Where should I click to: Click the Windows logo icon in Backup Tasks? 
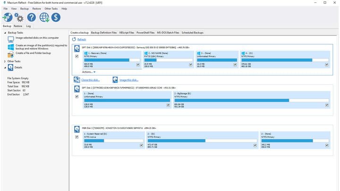[x=11, y=46]
